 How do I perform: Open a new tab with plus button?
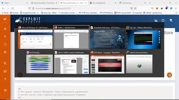pos(150,3)
